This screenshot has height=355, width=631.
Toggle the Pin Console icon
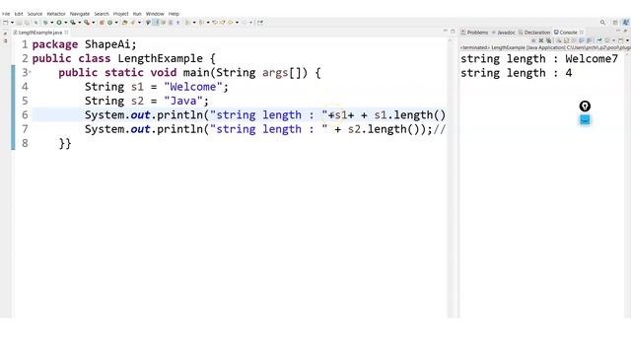click(599, 40)
